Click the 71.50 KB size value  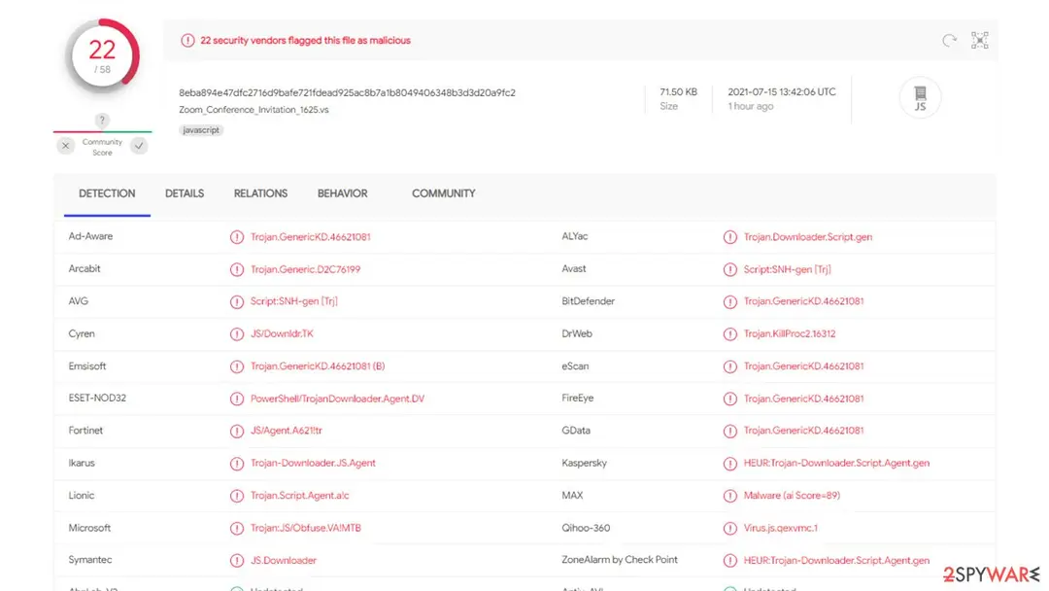[x=678, y=91]
